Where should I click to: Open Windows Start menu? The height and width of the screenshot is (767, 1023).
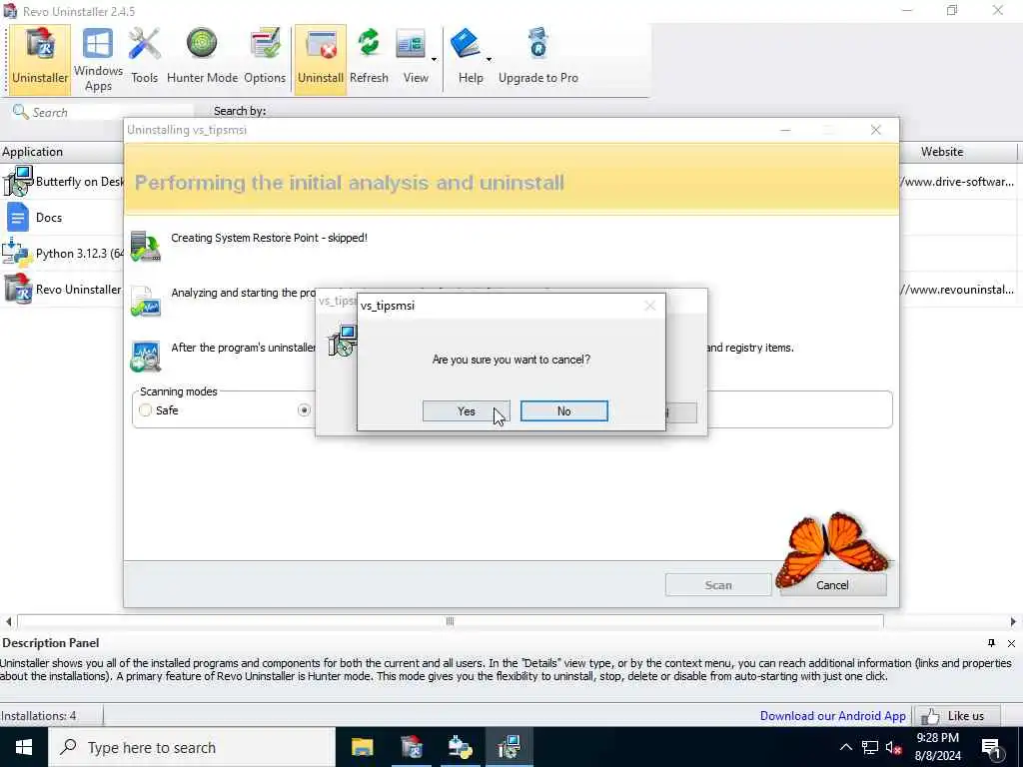coord(24,747)
